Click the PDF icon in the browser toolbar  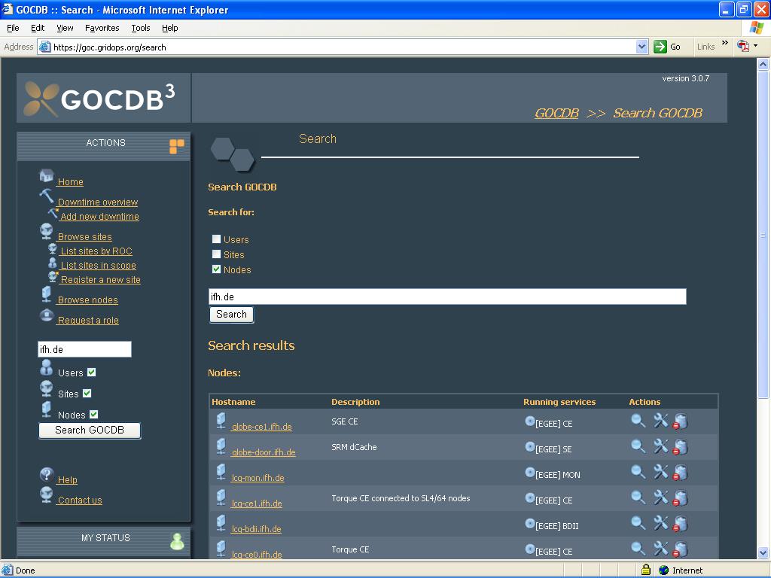[743, 47]
